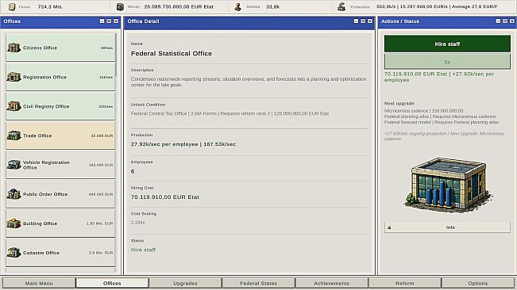This screenshot has height=290, width=517.
Task: Open the Vehicle Registration Office entry icon
Action: (14, 165)
